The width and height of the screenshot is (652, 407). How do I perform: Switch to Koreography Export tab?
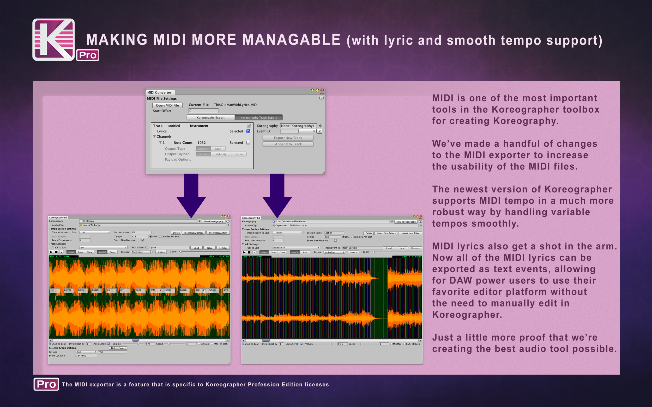pyautogui.click(x=210, y=117)
